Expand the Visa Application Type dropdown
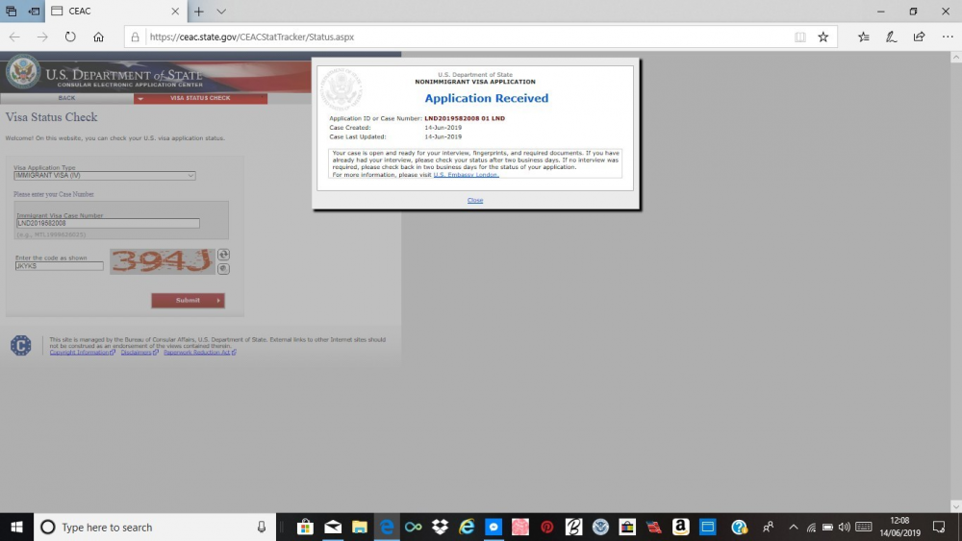The width and height of the screenshot is (962, 541). click(x=104, y=176)
